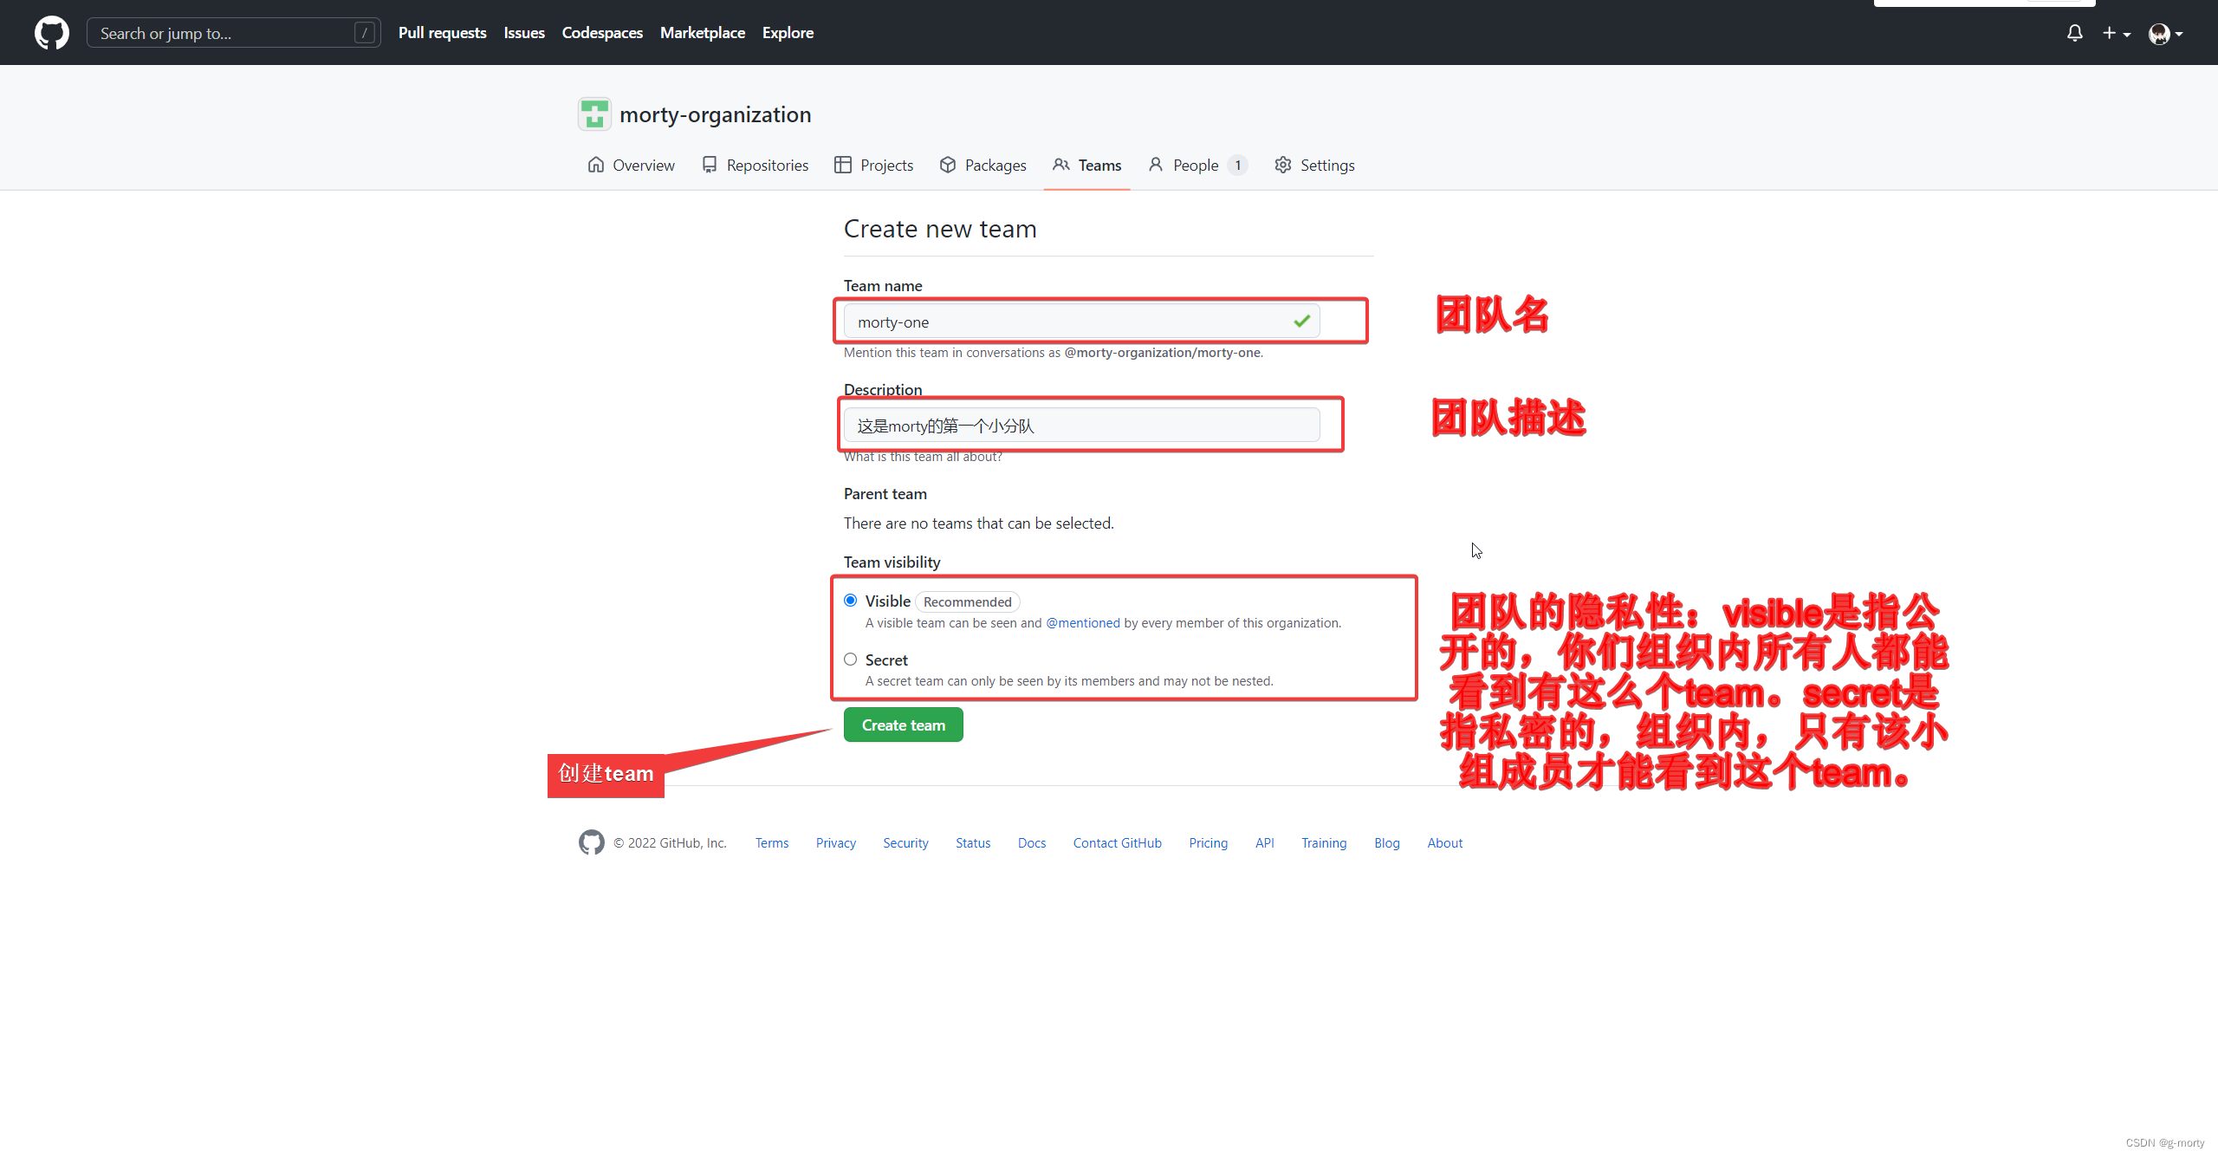The width and height of the screenshot is (2218, 1157).
Task: Open Pull requests in top nav
Action: coord(442,33)
